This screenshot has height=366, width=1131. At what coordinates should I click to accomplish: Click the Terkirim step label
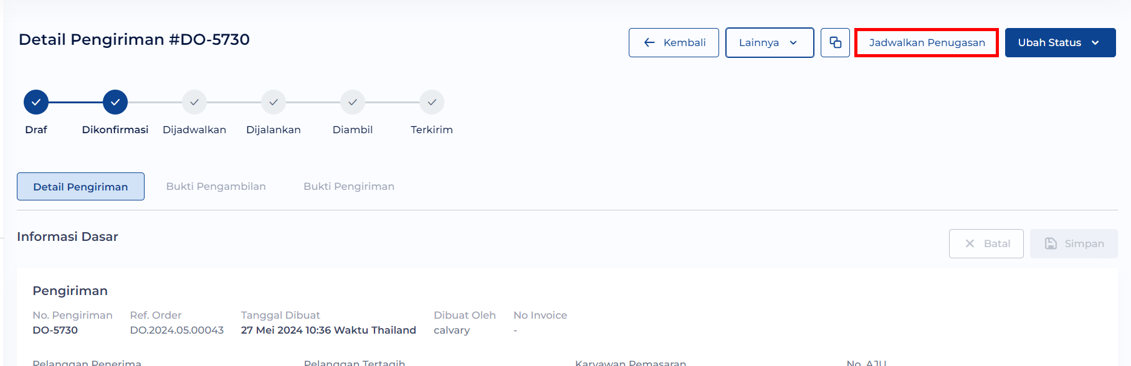coord(432,129)
